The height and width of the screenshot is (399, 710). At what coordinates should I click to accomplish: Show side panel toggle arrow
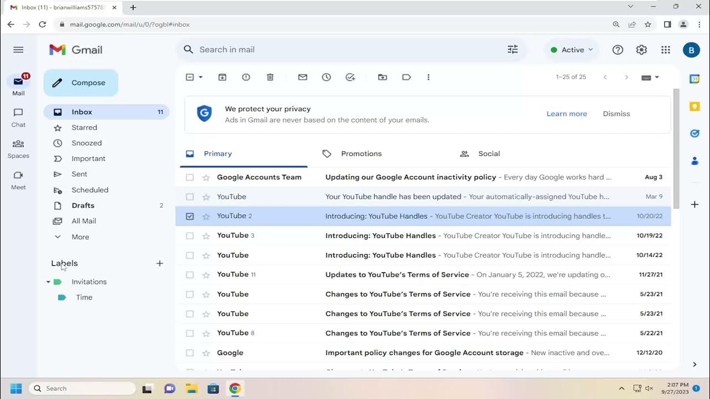click(694, 364)
